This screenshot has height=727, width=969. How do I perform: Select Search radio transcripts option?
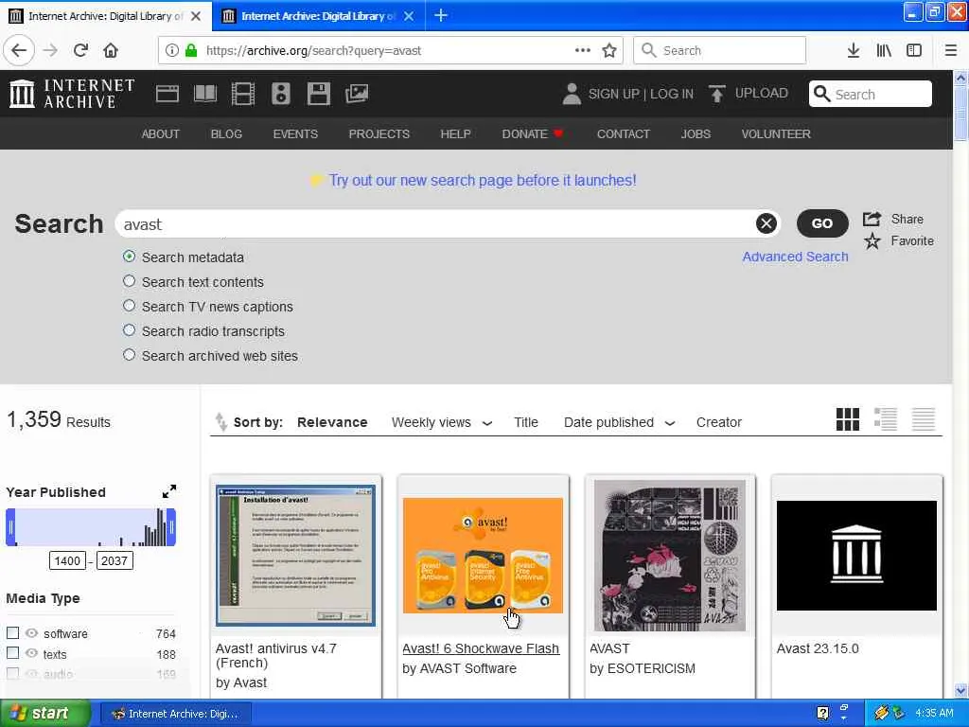pyautogui.click(x=129, y=330)
